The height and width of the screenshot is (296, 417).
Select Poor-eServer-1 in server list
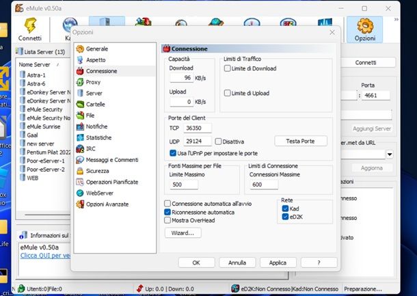46,161
